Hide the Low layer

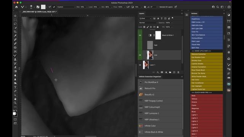tap(140, 55)
